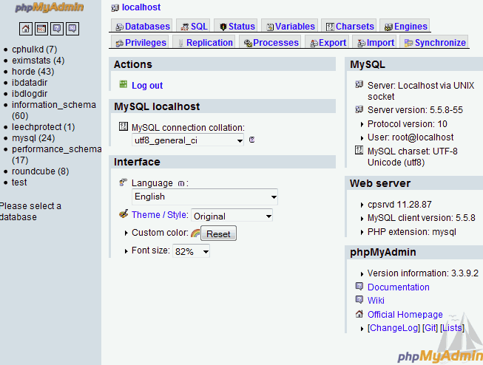The width and height of the screenshot is (483, 365).
Task: Open the second documentation icon in the sidebar toolbar
Action: 72,29
